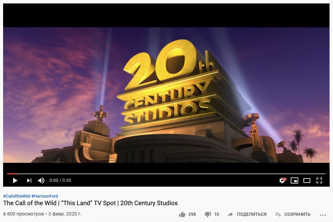333x222 pixels.
Task: Click ПОДЕЛИТЬСЯ share button
Action: coord(251,214)
